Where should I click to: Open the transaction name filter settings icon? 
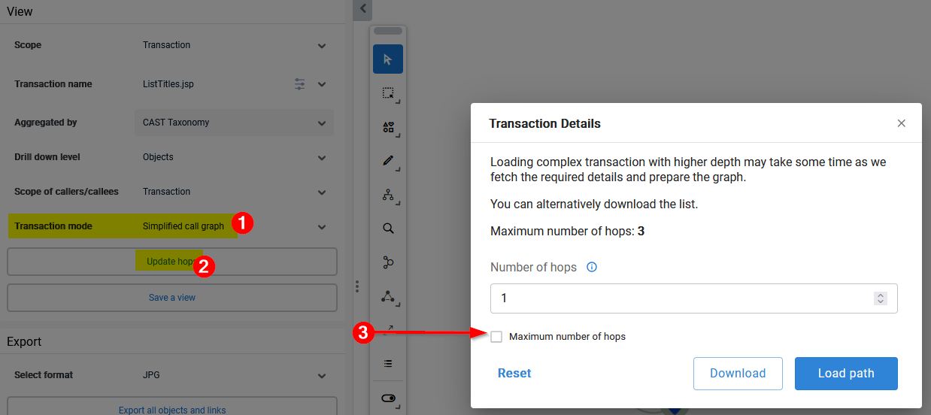pyautogui.click(x=300, y=84)
